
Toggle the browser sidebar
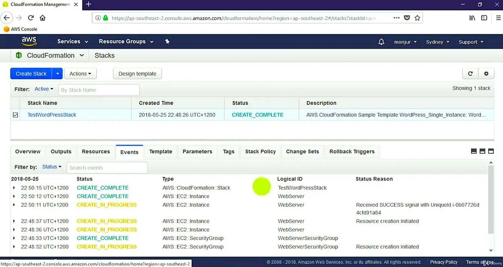pyautogui.click(x=484, y=18)
